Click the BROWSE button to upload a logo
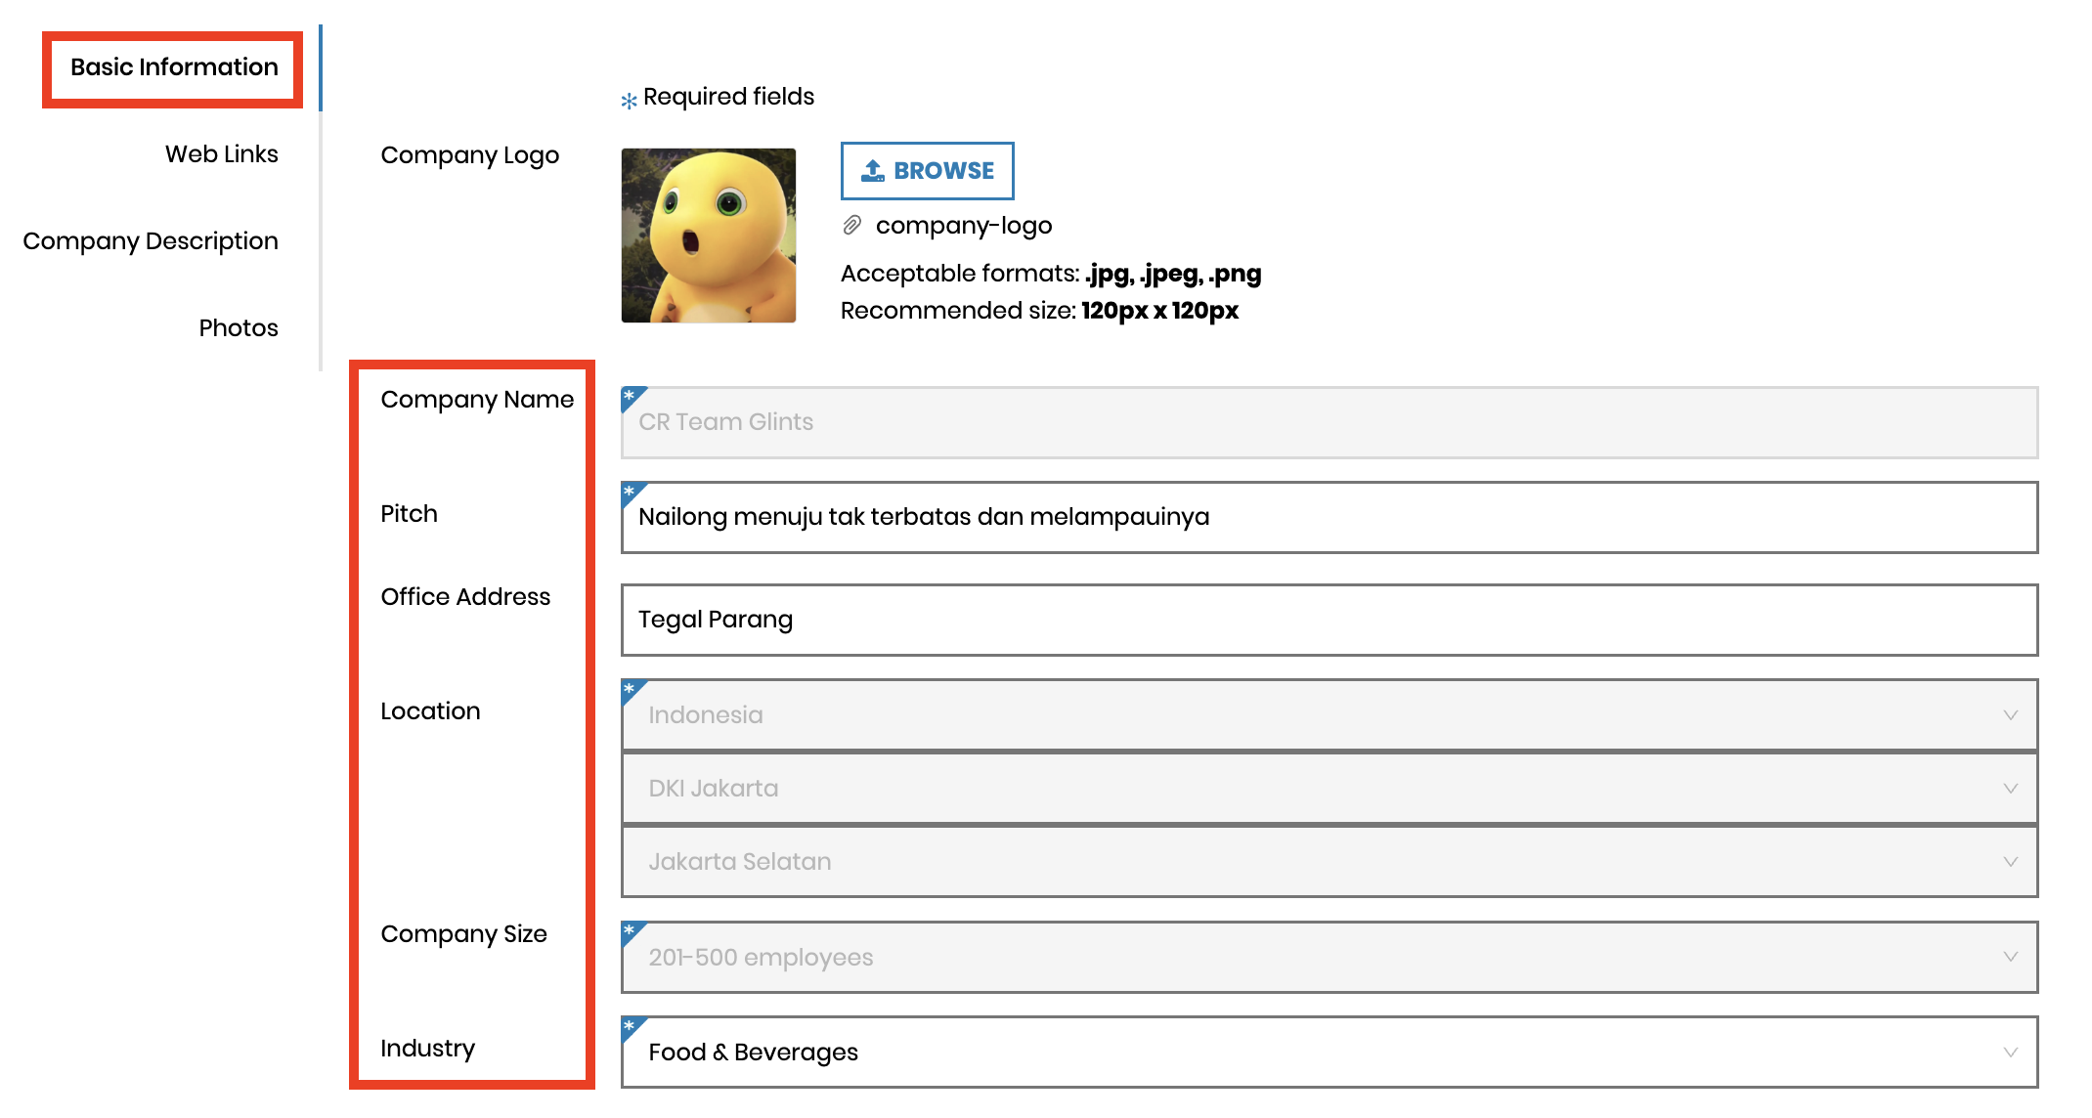The height and width of the screenshot is (1118, 2092). click(927, 169)
